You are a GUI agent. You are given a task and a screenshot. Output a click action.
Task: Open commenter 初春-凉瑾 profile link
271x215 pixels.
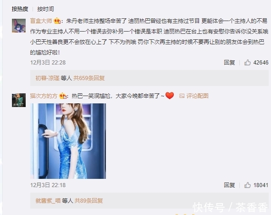pyautogui.click(x=48, y=78)
